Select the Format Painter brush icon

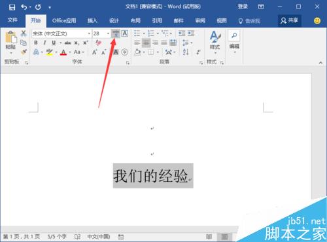click(24, 52)
